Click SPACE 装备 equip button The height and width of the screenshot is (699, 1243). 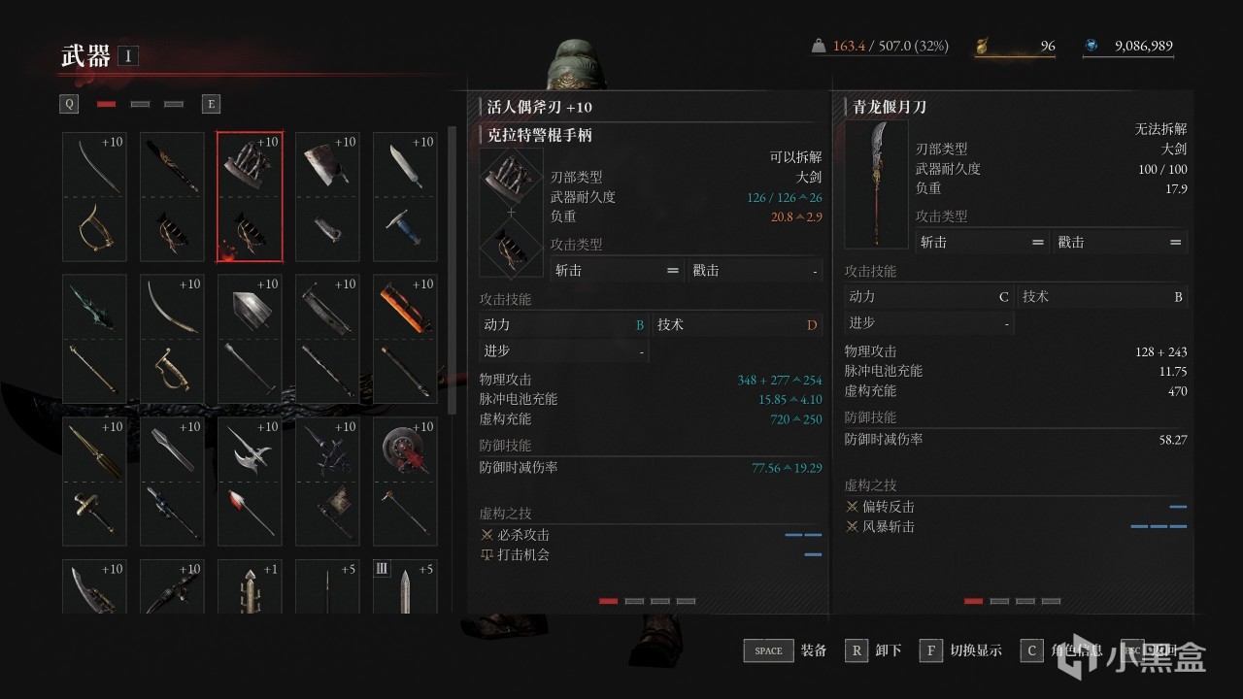click(786, 650)
